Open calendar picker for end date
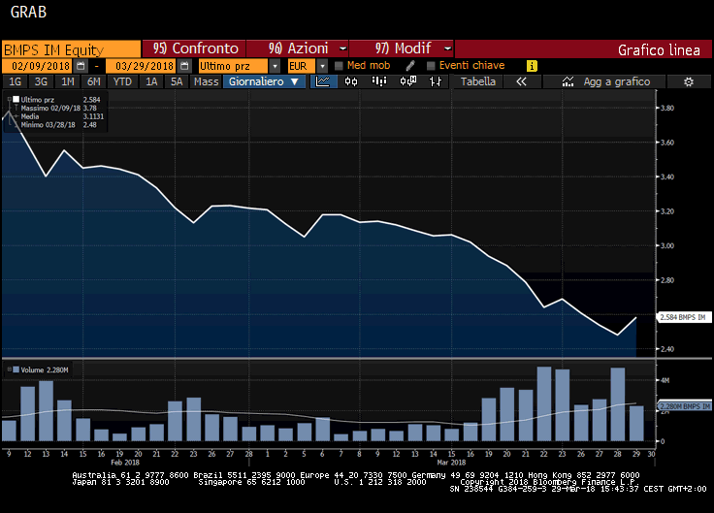714x513 pixels. pyautogui.click(x=183, y=65)
